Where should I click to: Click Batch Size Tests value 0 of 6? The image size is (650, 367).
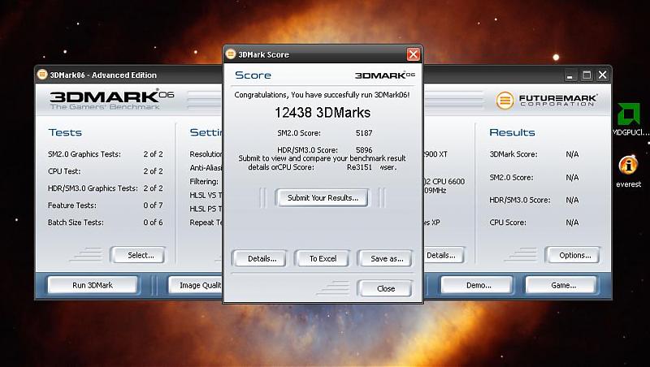(x=153, y=222)
